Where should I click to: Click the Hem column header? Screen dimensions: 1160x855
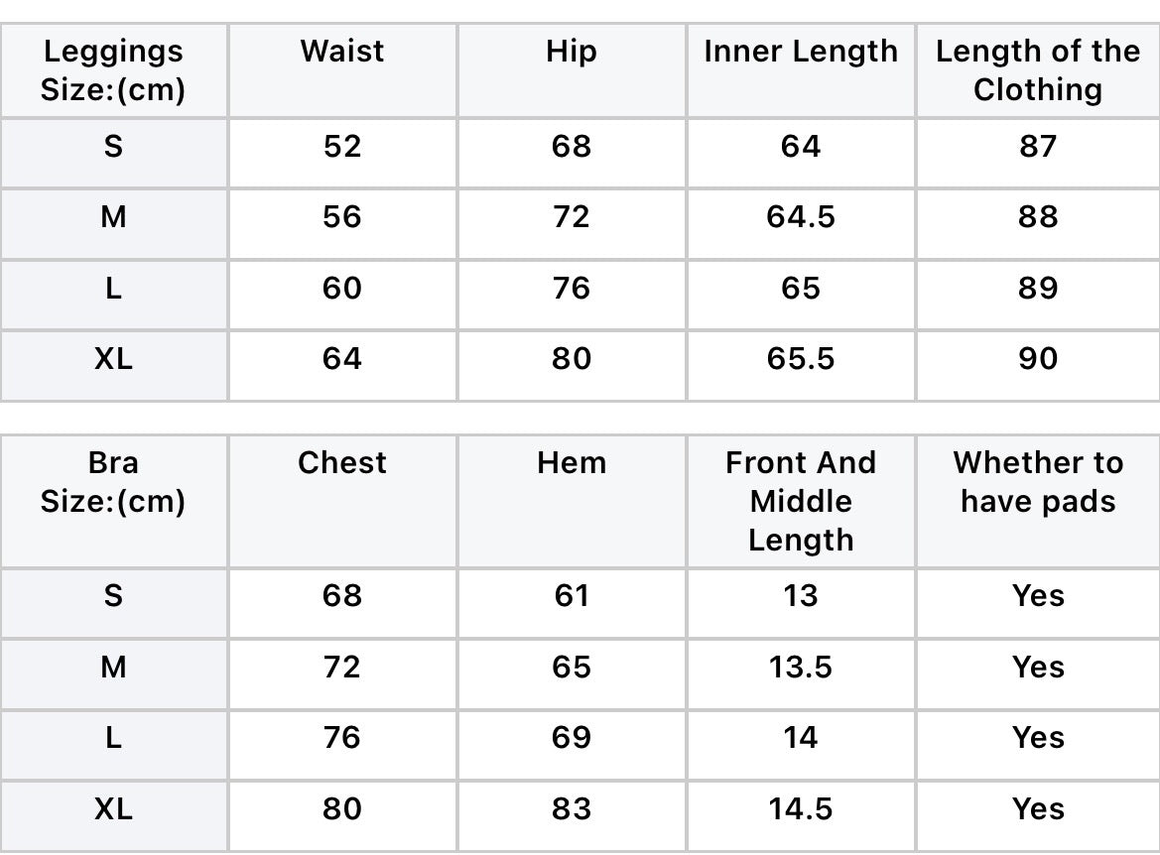point(572,463)
